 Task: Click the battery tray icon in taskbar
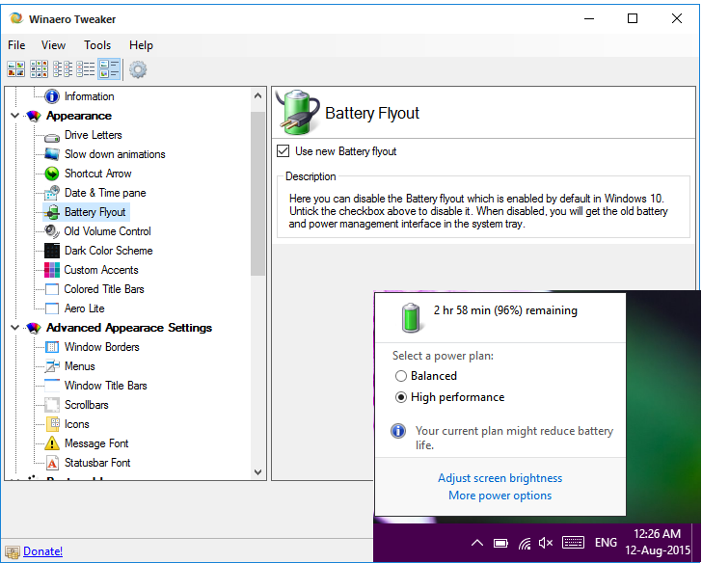[500, 544]
